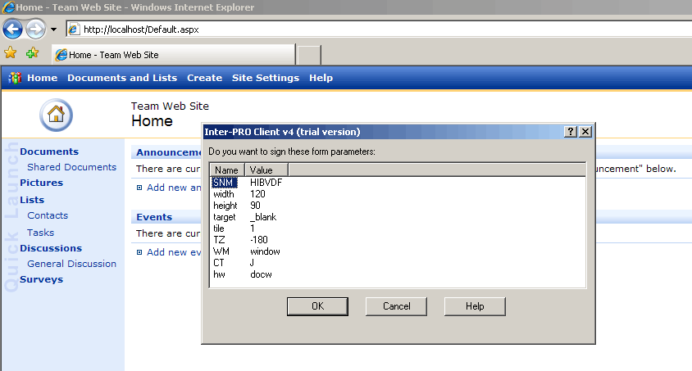Image resolution: width=692 pixels, height=371 pixels.
Task: Click the window value cell
Action: [x=265, y=251]
